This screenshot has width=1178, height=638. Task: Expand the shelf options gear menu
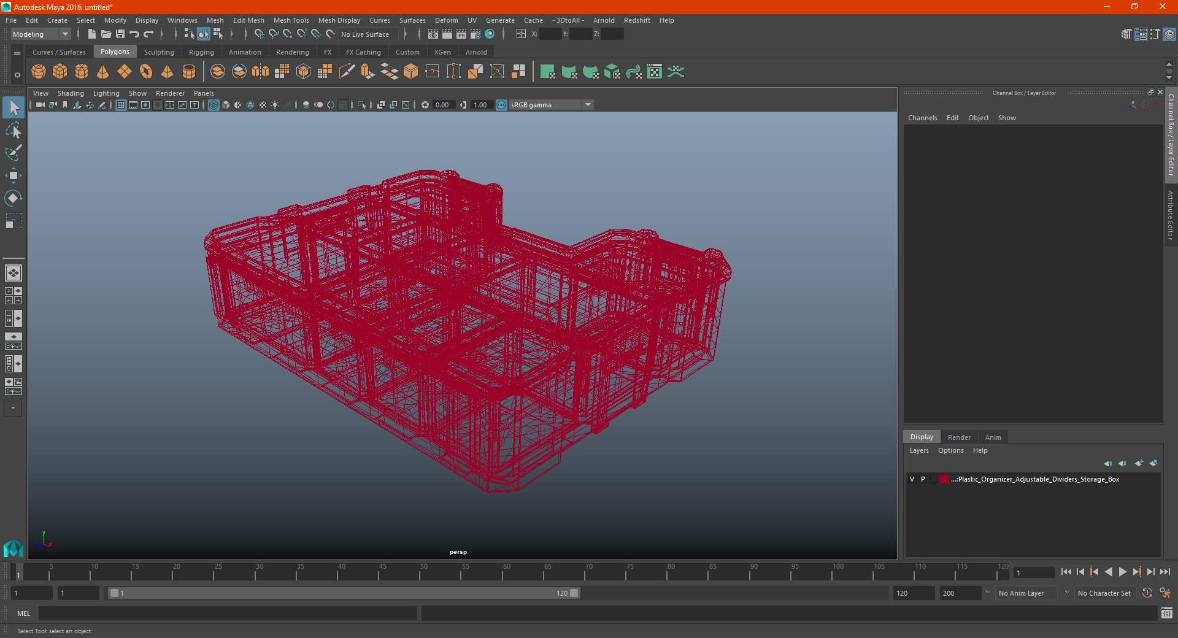coord(17,75)
